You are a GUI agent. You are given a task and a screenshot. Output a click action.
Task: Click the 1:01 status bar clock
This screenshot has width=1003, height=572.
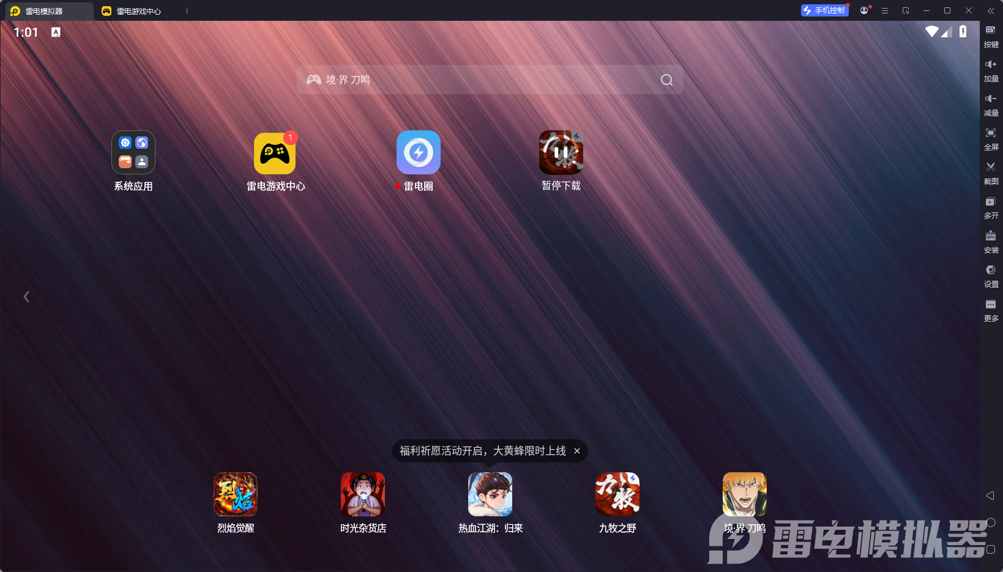tap(26, 32)
